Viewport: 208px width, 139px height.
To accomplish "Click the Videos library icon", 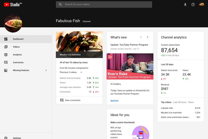I will (x=6, y=47).
